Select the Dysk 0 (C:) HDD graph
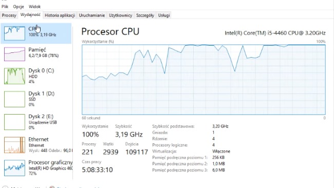334x188 pixels. tap(14, 76)
